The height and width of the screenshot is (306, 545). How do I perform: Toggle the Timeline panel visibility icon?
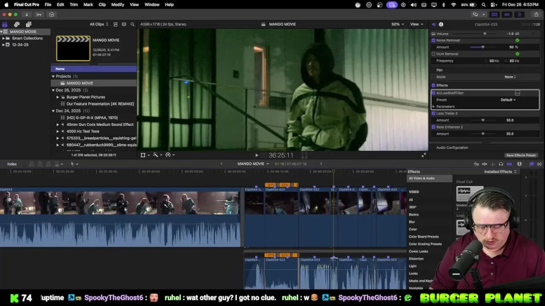tap(507, 14)
